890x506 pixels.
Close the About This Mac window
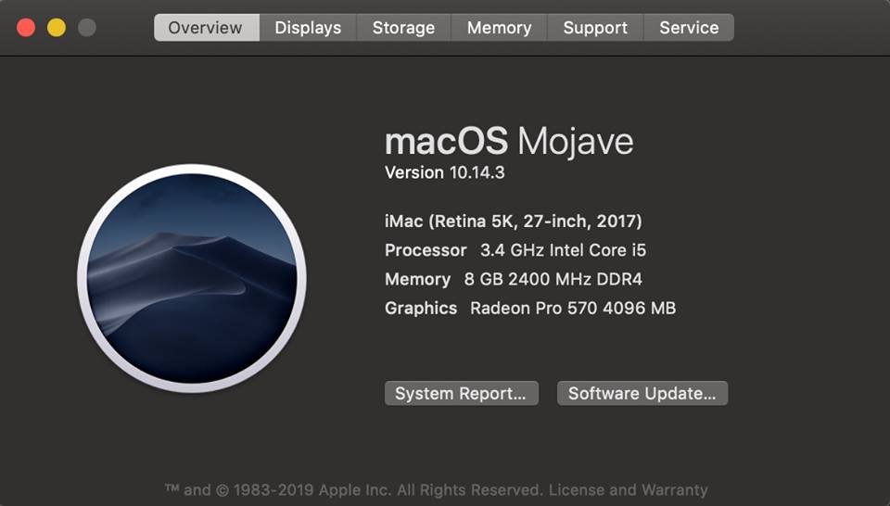[26, 27]
